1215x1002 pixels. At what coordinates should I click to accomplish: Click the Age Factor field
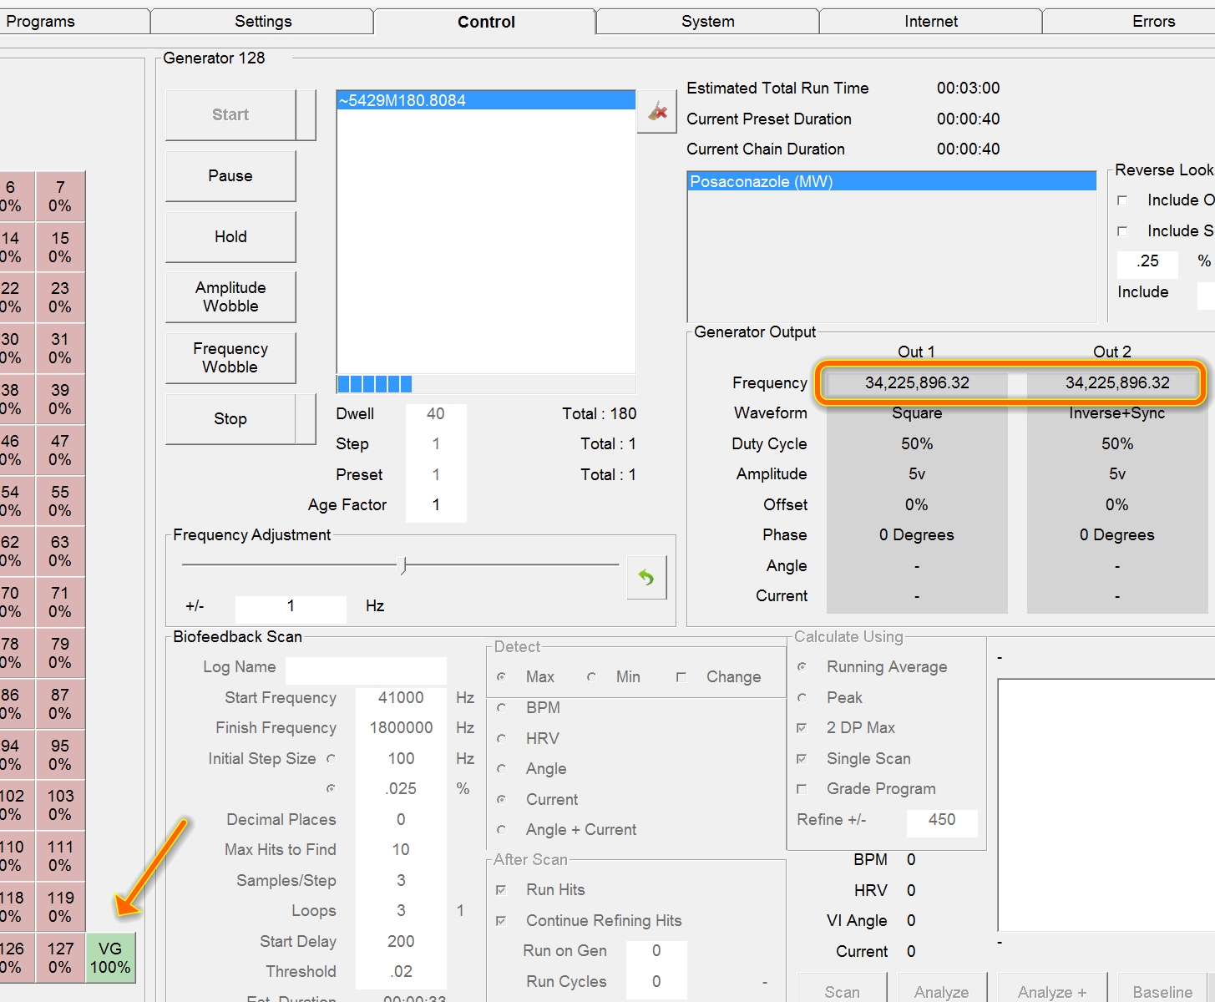436,505
